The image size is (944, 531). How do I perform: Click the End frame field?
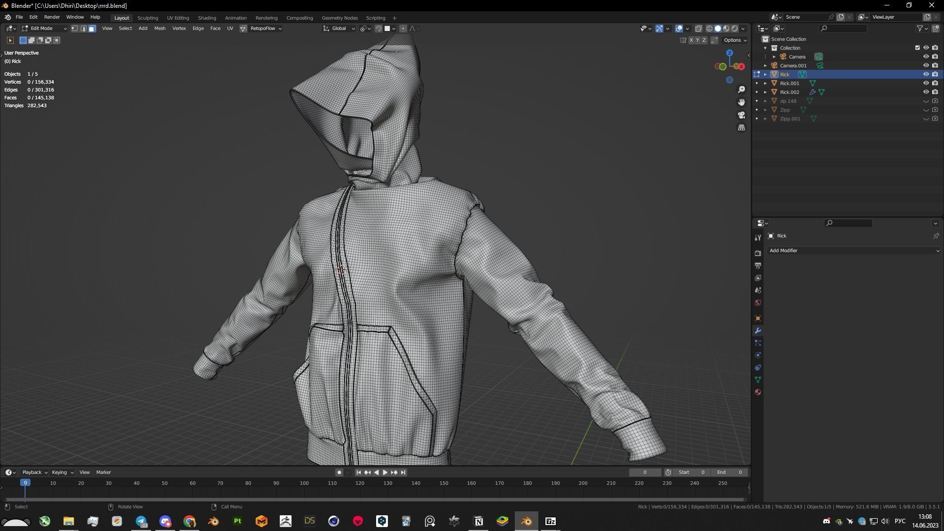(x=730, y=472)
